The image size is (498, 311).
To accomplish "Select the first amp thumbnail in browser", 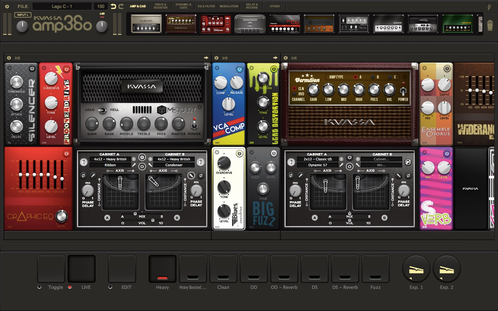I will [146, 24].
